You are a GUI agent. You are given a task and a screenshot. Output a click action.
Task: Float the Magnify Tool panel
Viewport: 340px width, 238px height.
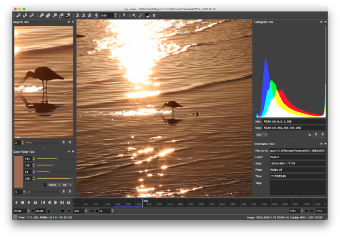pyautogui.click(x=69, y=22)
